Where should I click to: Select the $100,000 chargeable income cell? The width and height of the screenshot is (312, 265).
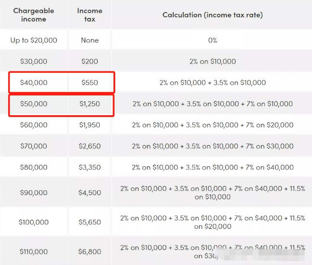coord(34,222)
